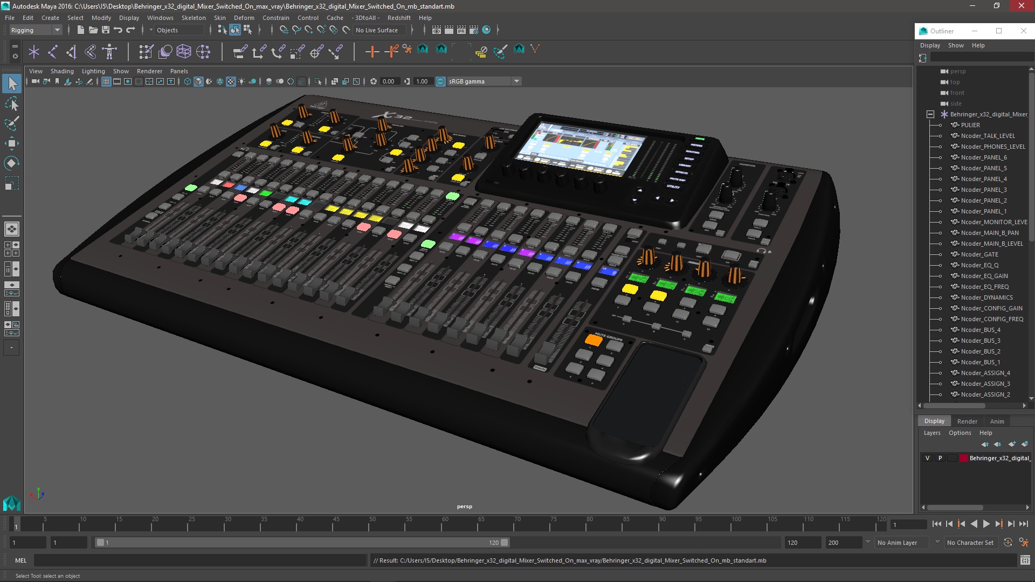Viewport: 1035px width, 582px height.
Task: Open a scene with folder icon
Action: pyautogui.click(x=93, y=30)
